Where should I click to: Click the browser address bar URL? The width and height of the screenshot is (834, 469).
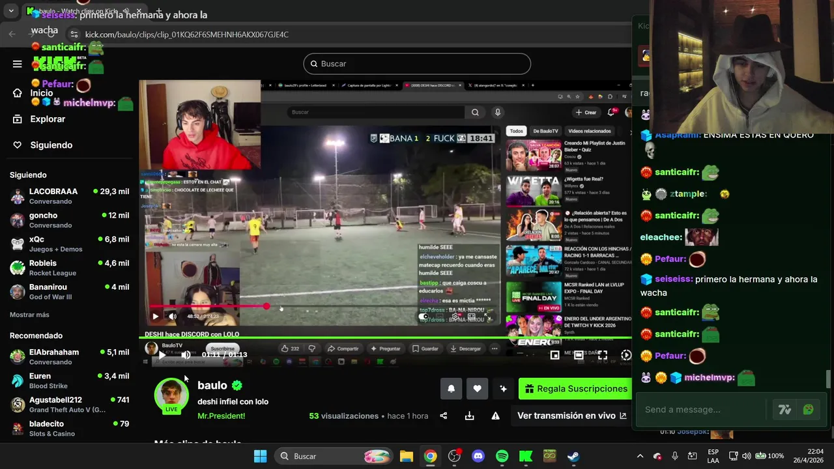click(187, 35)
